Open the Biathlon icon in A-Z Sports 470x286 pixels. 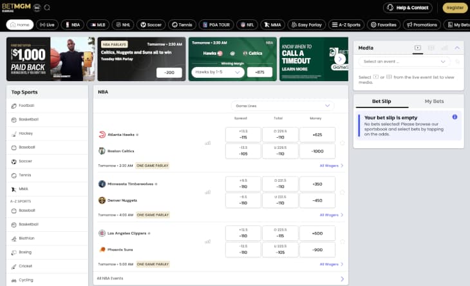click(14, 238)
